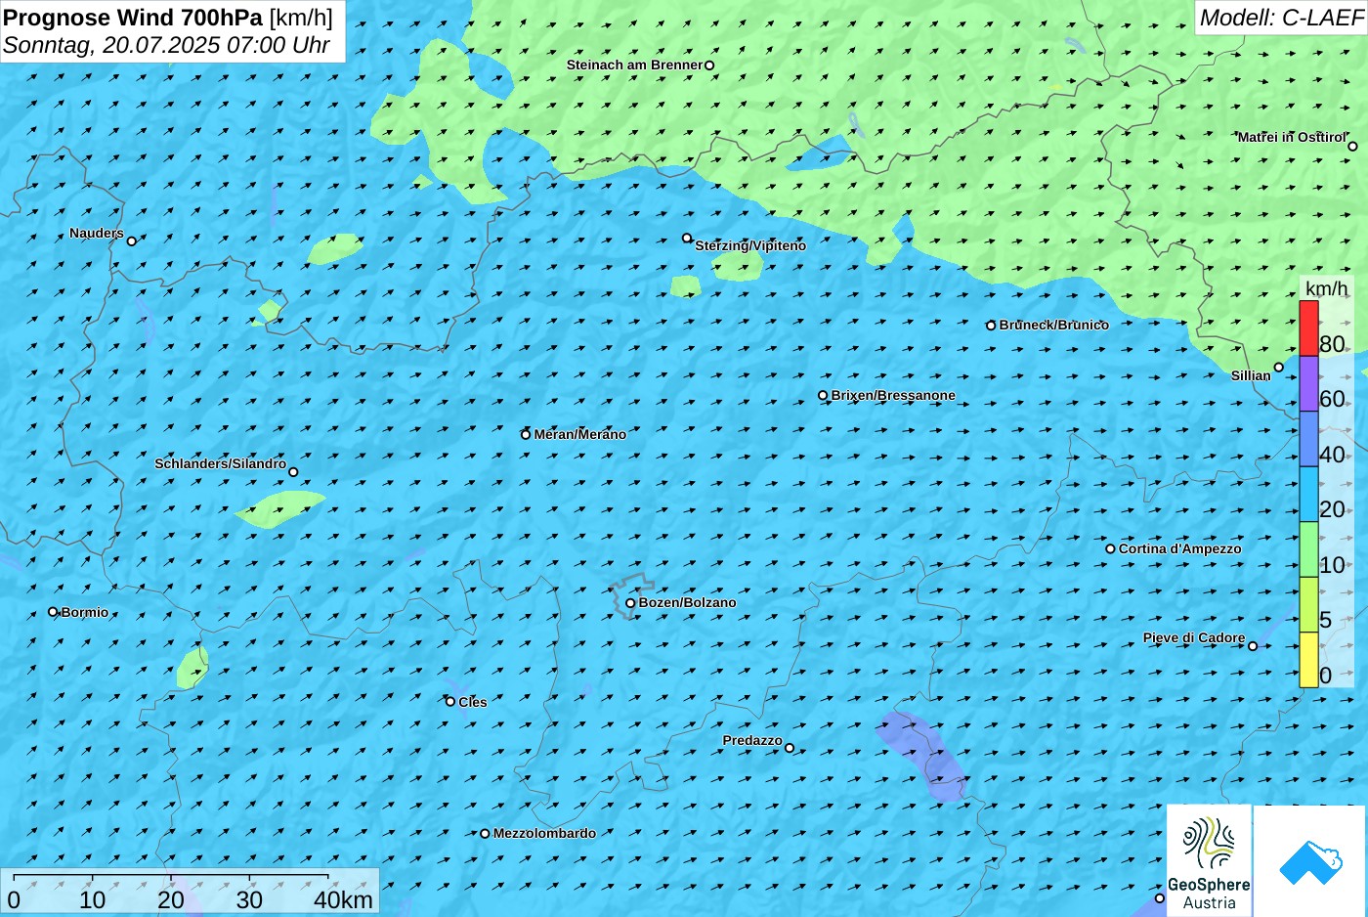Viewport: 1368px width, 917px height.
Task: Click the purple 60 km/h legend swatch
Action: click(x=1308, y=383)
